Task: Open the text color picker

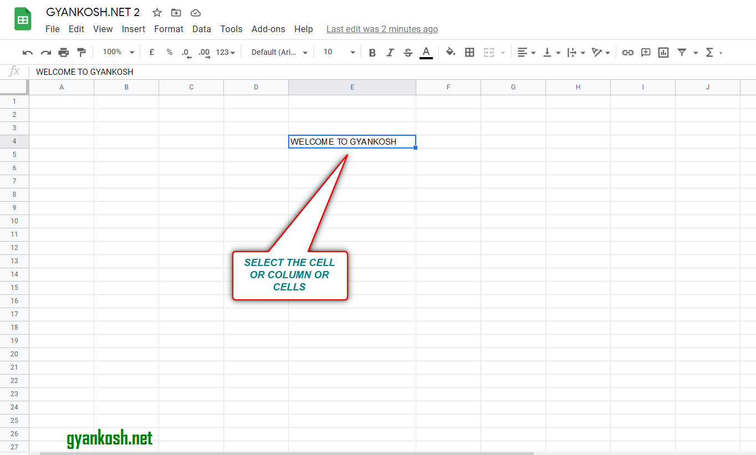Action: pyautogui.click(x=426, y=53)
